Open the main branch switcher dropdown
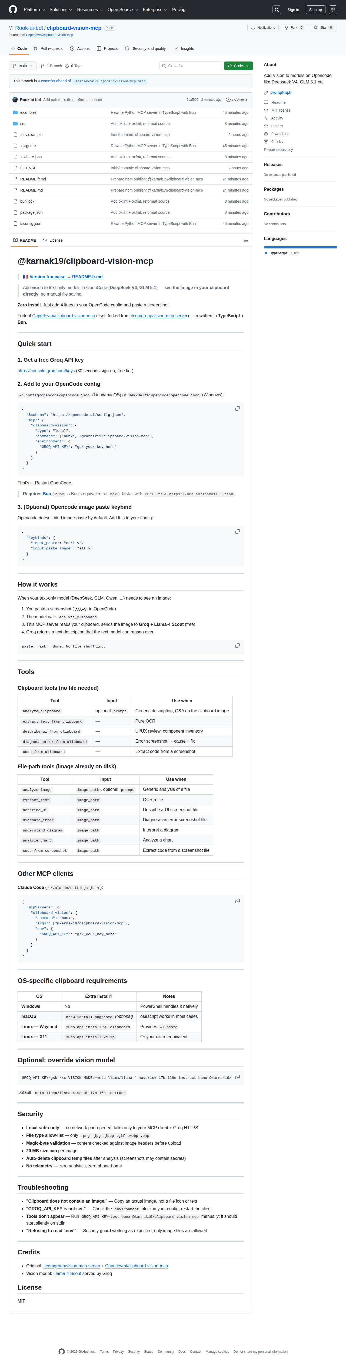 click(x=23, y=66)
